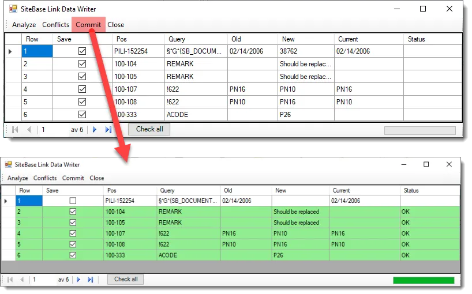This screenshot has width=472, height=294.
Task: Uncheck Save for 100-108 in upper window
Action: [82, 101]
